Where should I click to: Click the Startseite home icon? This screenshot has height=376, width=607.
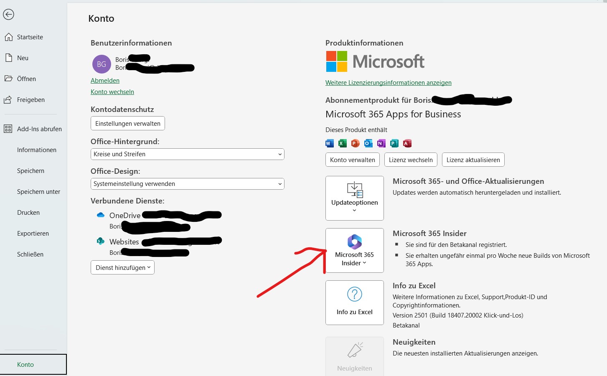click(x=8, y=37)
